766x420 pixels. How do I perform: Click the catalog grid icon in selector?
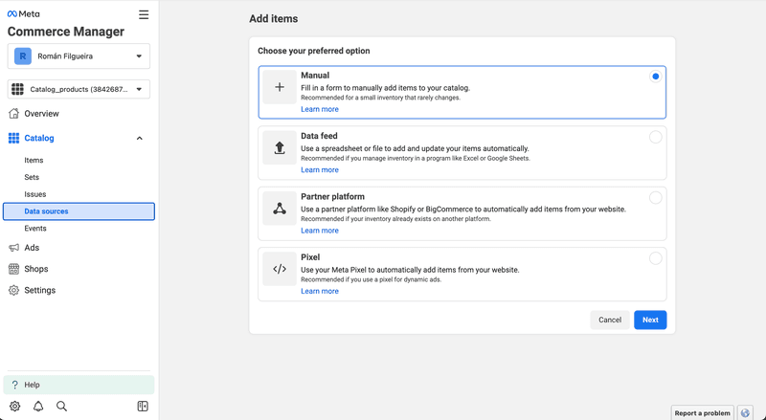click(x=17, y=89)
